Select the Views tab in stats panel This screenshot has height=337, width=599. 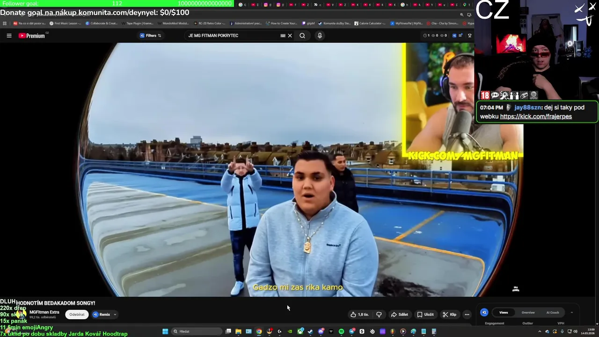(504, 312)
